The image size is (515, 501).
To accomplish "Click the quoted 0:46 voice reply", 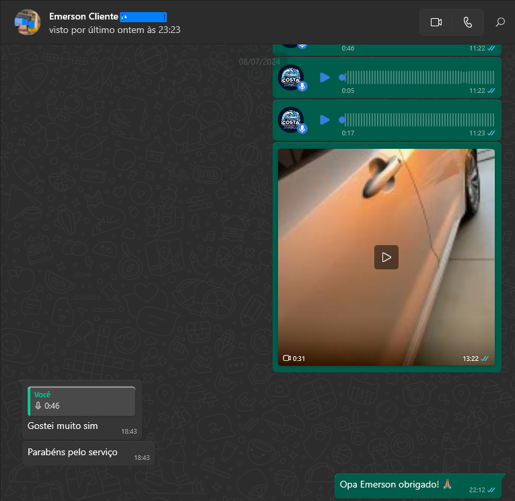I will click(x=81, y=401).
